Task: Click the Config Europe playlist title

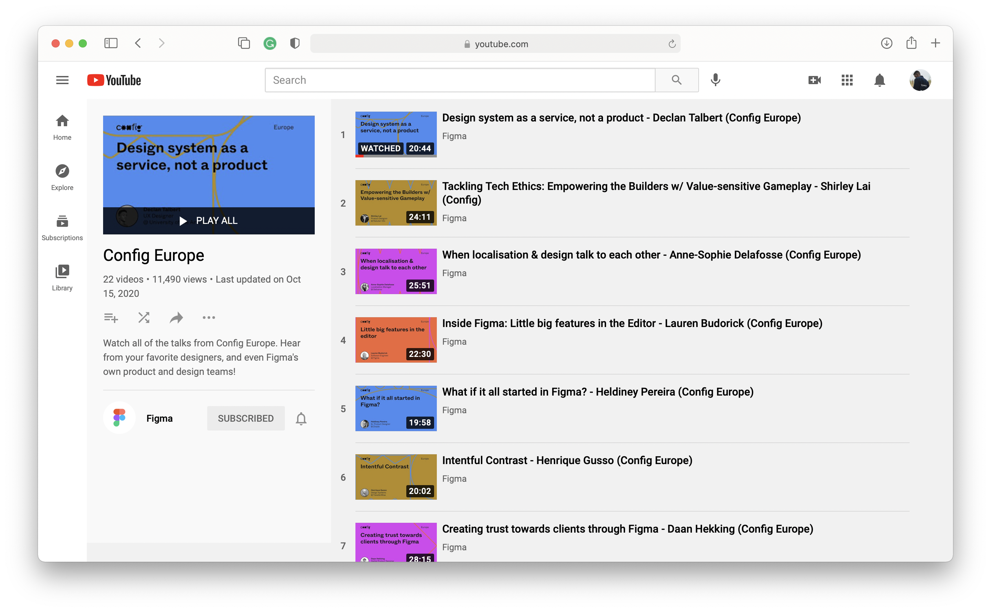Action: 154,255
